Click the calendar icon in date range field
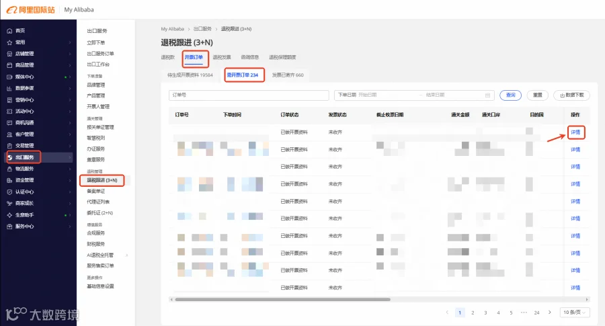This screenshot has height=326, width=605. tap(488, 95)
